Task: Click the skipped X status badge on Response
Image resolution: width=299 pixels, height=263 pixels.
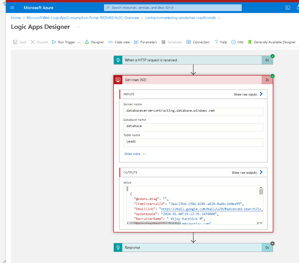Action: pyautogui.click(x=272, y=243)
